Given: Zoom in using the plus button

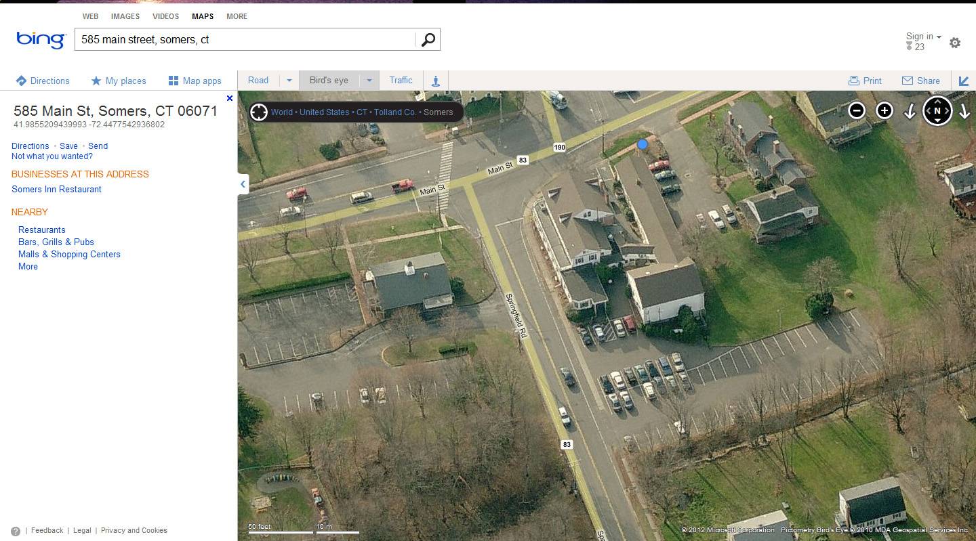Looking at the screenshot, I should tap(884, 110).
